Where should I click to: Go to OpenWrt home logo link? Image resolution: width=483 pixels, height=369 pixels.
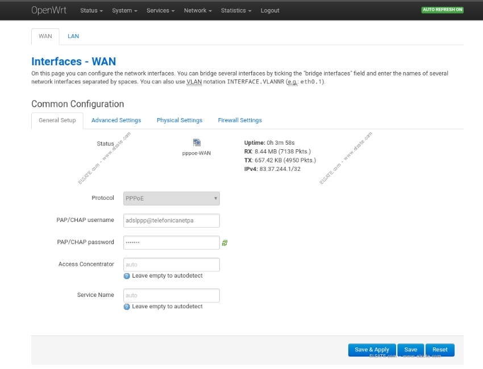(x=49, y=10)
